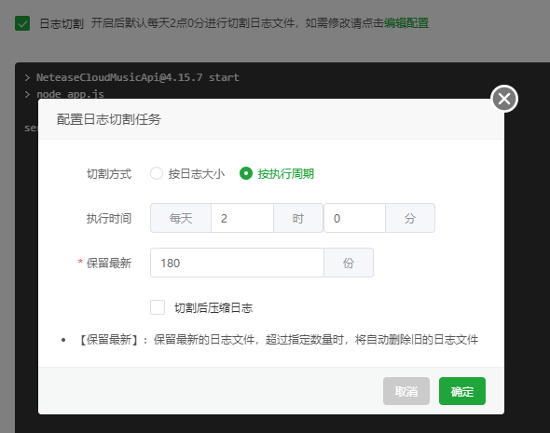The image size is (550, 433).
Task: Click the 保留最新 hint text bullet
Action: point(277,340)
